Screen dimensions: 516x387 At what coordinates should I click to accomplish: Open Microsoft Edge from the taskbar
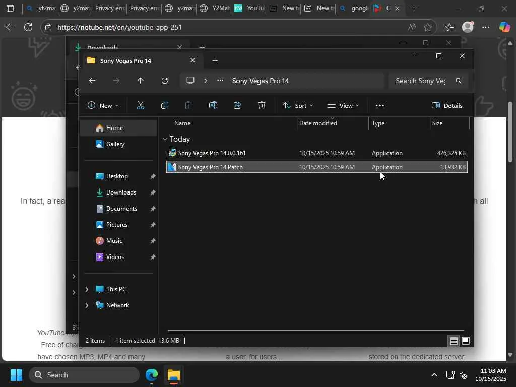(152, 375)
